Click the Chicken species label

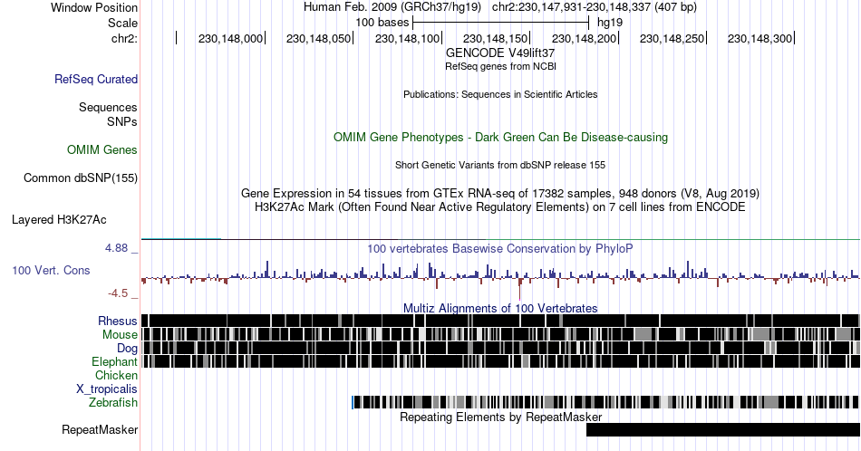tap(116, 375)
